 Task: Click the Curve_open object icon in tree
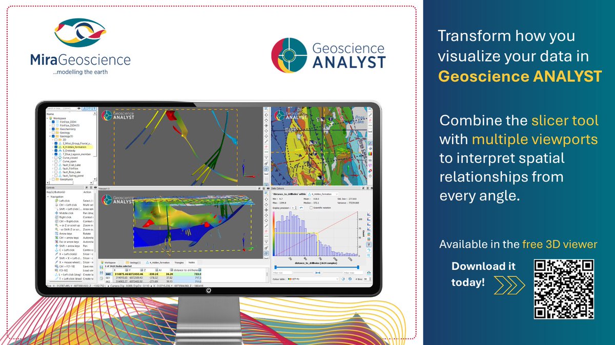(x=60, y=162)
